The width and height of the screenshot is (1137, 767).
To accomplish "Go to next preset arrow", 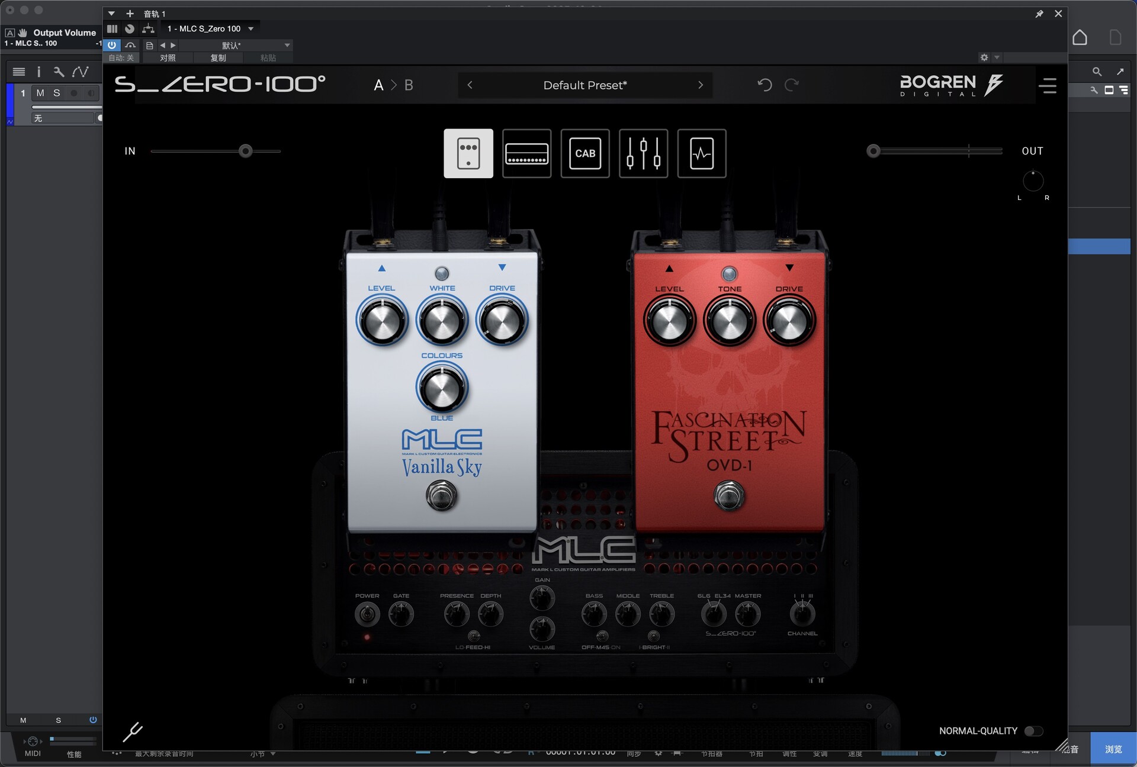I will pos(701,85).
